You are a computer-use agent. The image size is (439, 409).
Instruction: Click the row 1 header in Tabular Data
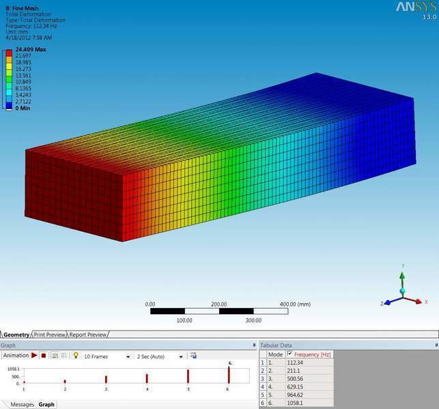click(262, 363)
